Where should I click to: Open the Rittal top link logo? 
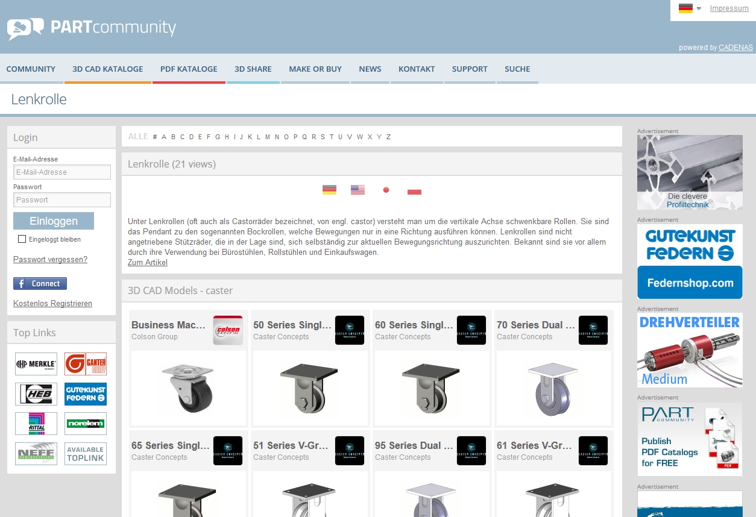click(x=36, y=424)
